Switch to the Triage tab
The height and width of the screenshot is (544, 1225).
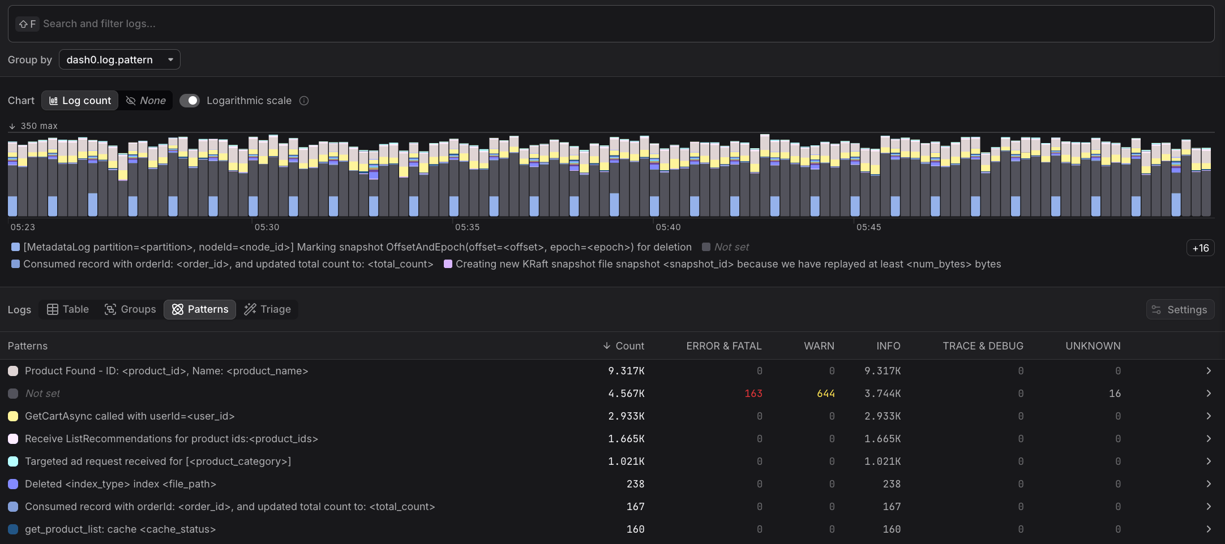267,309
